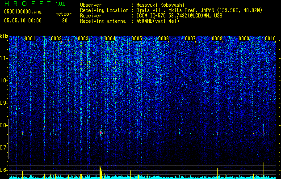Click time marker 0009

click(x=244, y=38)
